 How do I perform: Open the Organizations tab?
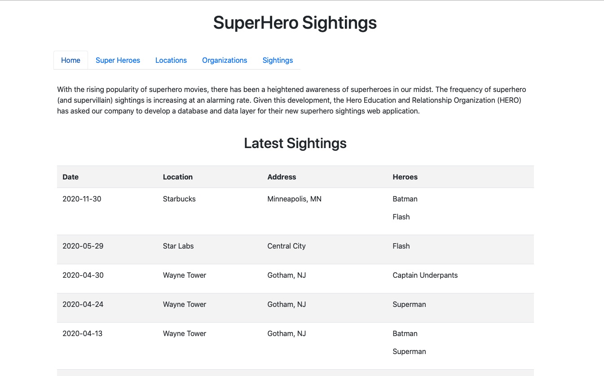coord(225,60)
